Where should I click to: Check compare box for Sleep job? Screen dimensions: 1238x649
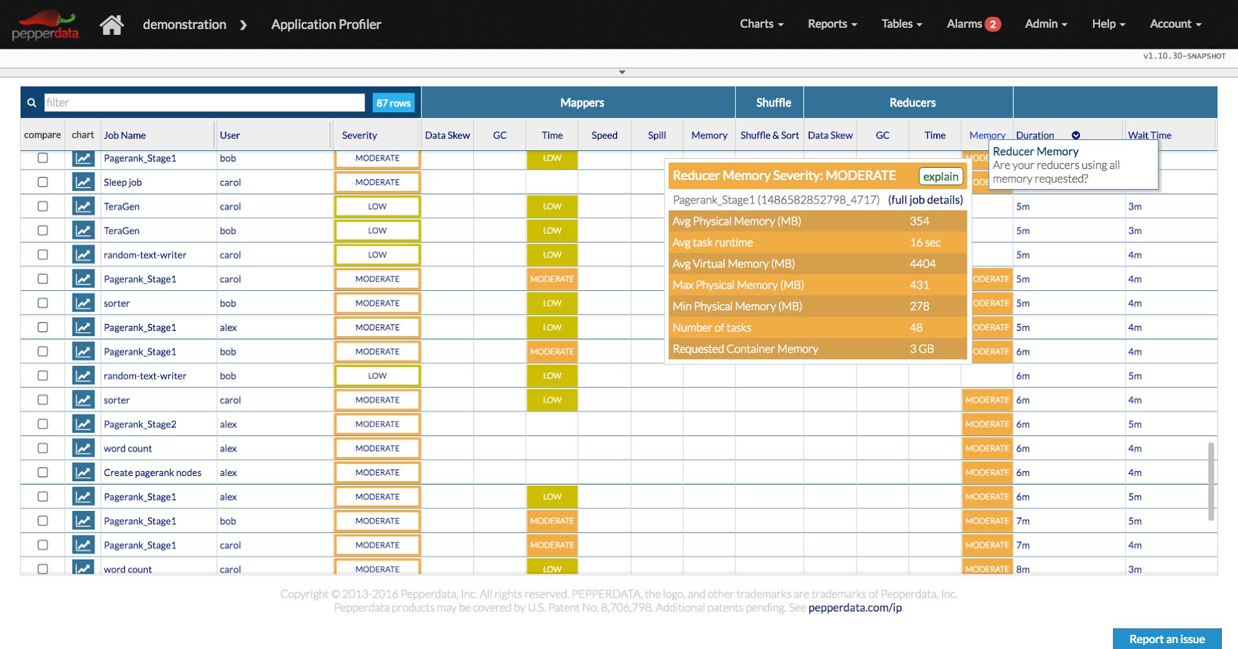click(x=43, y=182)
